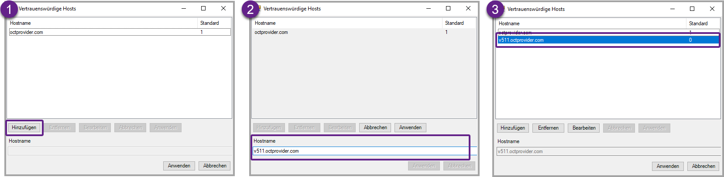Close the step 1 Vertrauenswürdige Hosts window
Image resolution: width=724 pixels, height=177 pixels.
coord(223,8)
